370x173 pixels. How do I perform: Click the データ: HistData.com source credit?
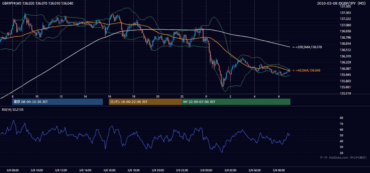point(343,157)
